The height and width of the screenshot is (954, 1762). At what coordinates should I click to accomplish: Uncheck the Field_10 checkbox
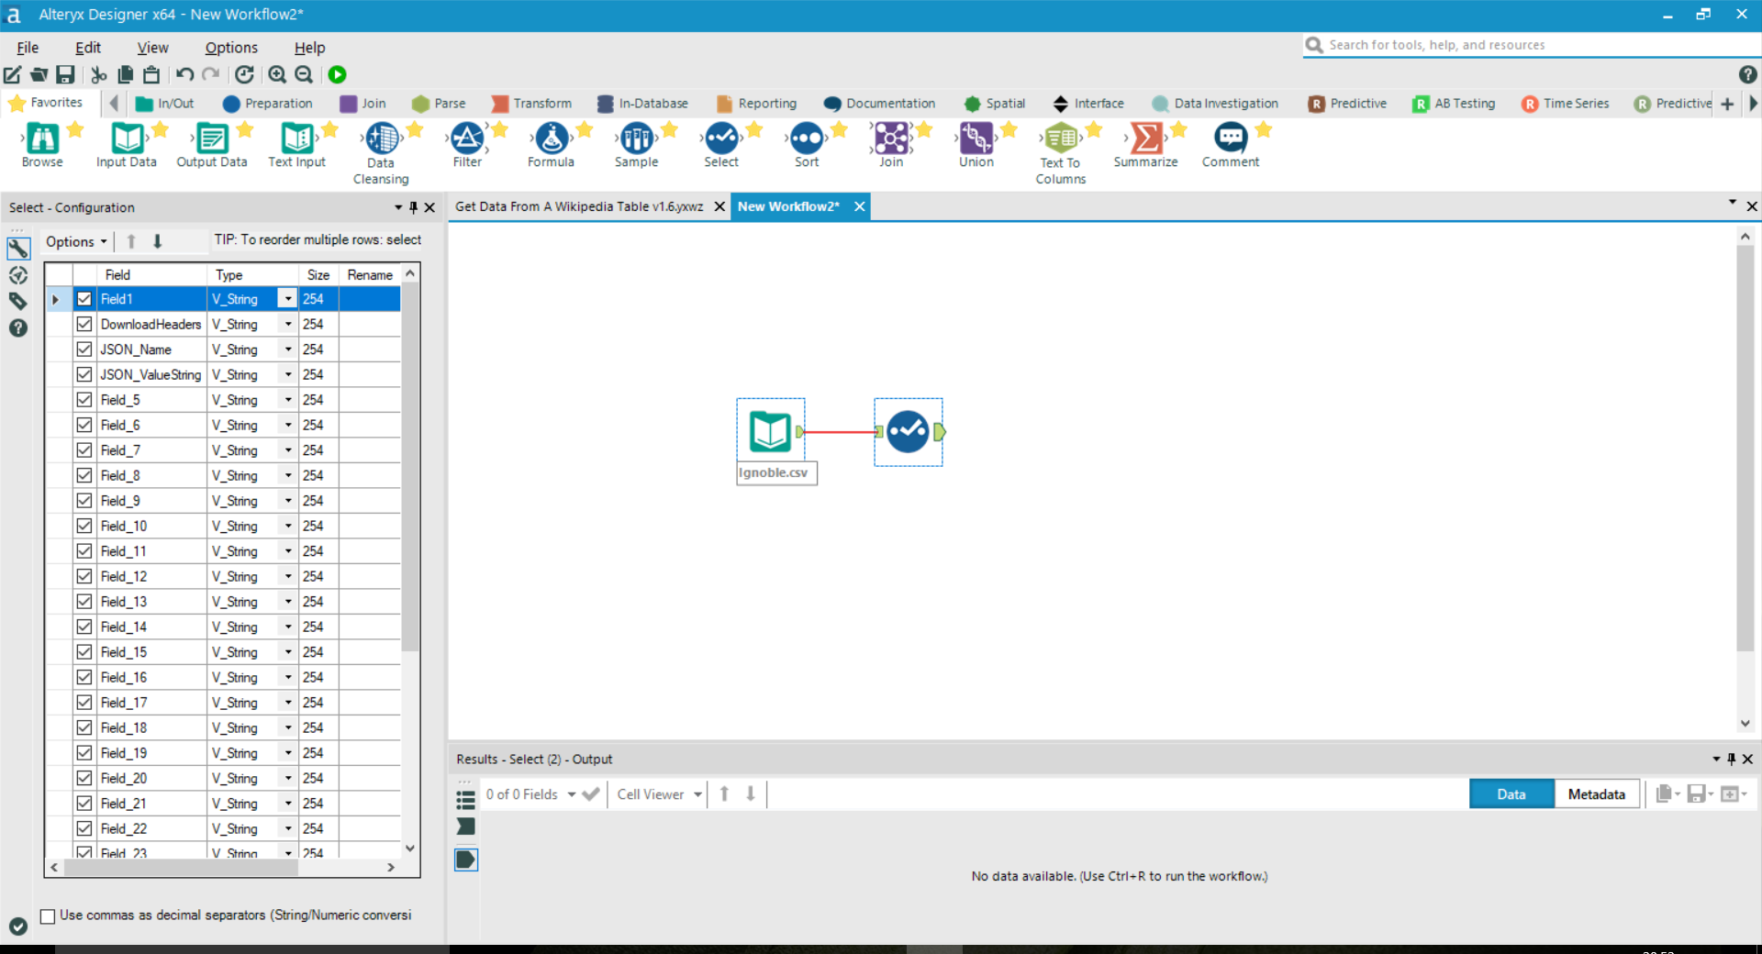point(84,526)
